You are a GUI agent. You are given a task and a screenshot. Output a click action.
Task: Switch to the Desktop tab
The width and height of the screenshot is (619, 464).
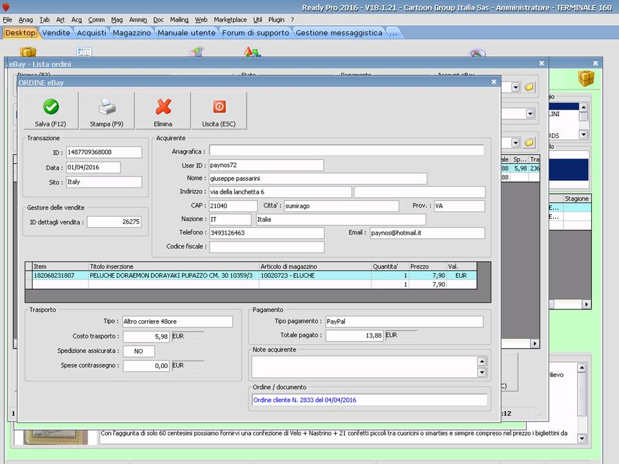coord(20,33)
